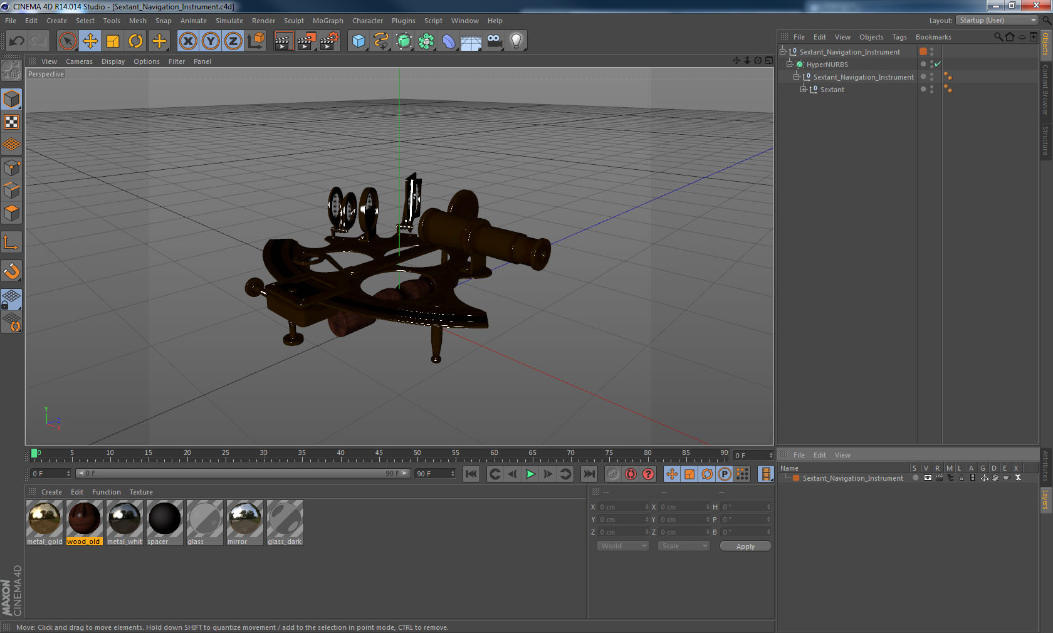Click the Undo arrow icon

tap(16, 41)
